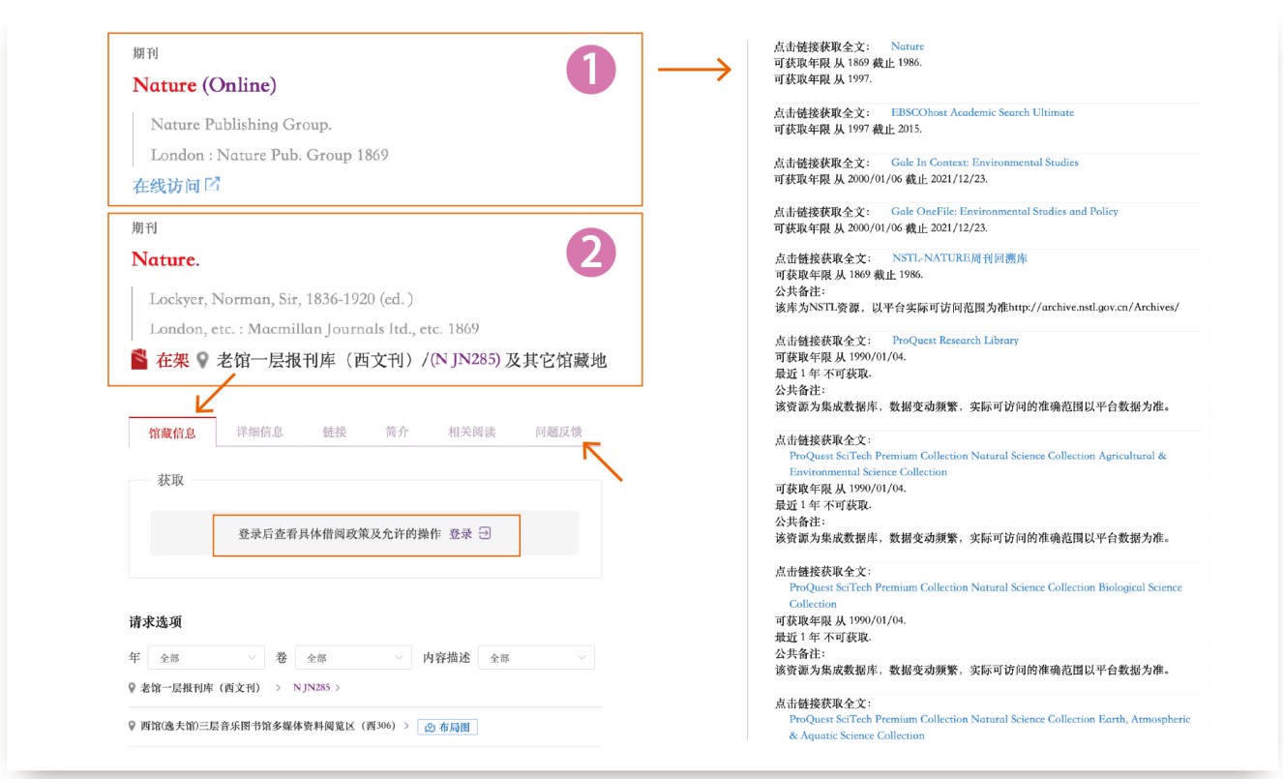Switch to the 详细信息 tab
Image resolution: width=1283 pixels, height=779 pixels.
coord(259,432)
